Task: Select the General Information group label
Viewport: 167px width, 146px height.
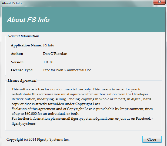Action: [x=23, y=36]
